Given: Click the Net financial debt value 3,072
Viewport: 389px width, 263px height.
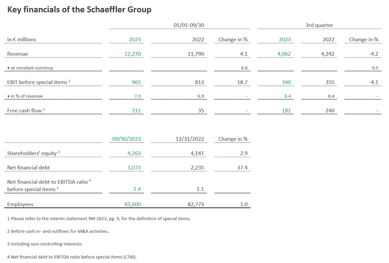Looking at the screenshot, I should tap(133, 168).
